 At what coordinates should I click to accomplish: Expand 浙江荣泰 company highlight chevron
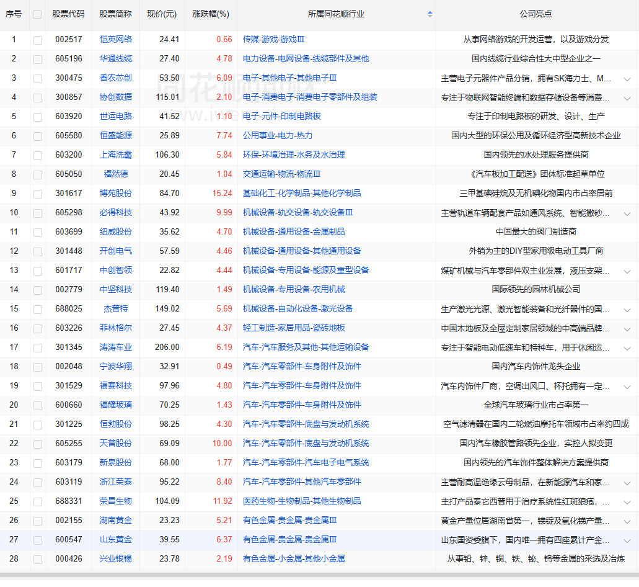627,483
